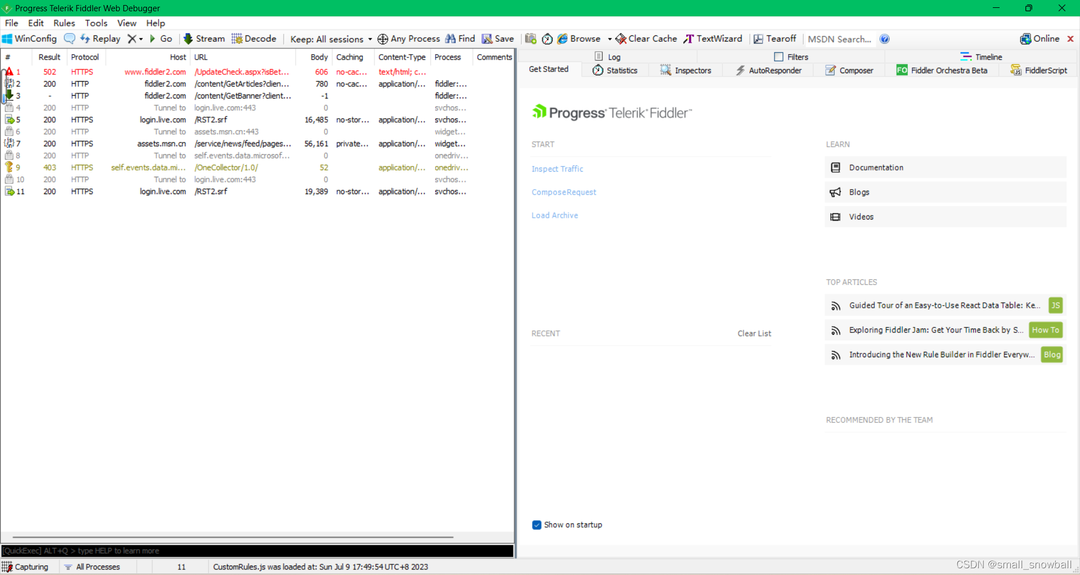Open the Videos learn item
This screenshot has height=575, width=1080.
click(945, 217)
